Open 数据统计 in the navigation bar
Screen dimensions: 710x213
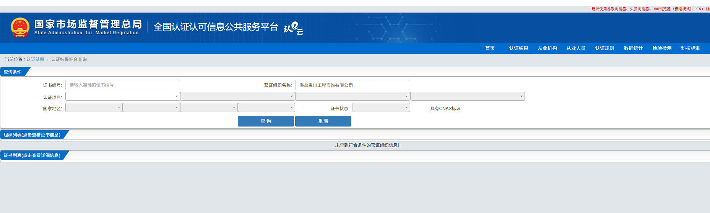633,48
